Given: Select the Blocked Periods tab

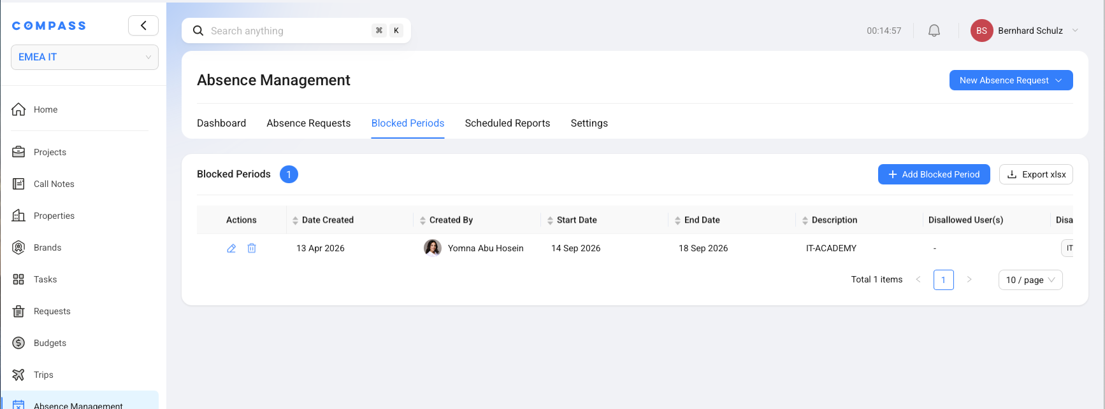Looking at the screenshot, I should click(408, 123).
